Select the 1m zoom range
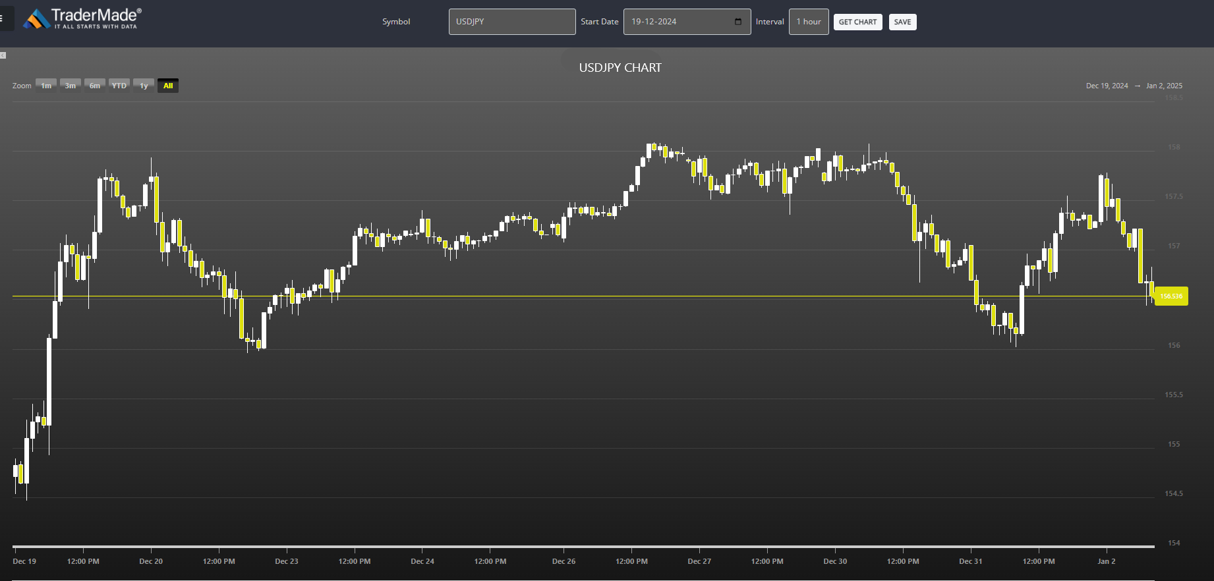This screenshot has width=1214, height=581. pyautogui.click(x=46, y=86)
